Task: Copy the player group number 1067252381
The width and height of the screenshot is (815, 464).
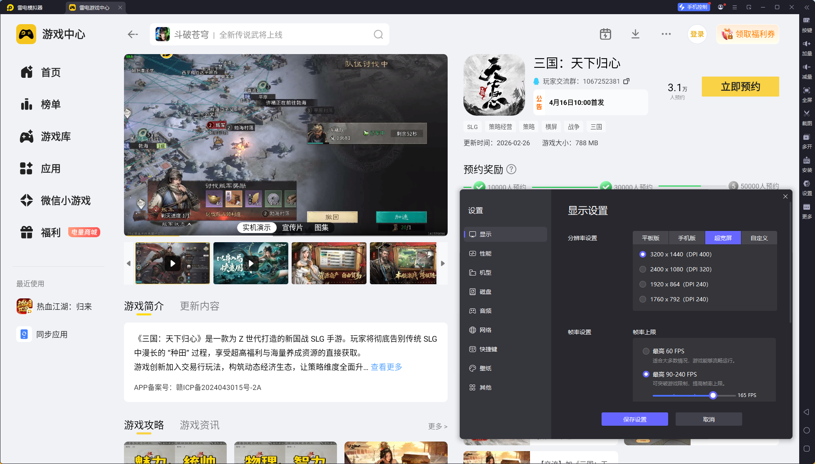Action: (626, 81)
